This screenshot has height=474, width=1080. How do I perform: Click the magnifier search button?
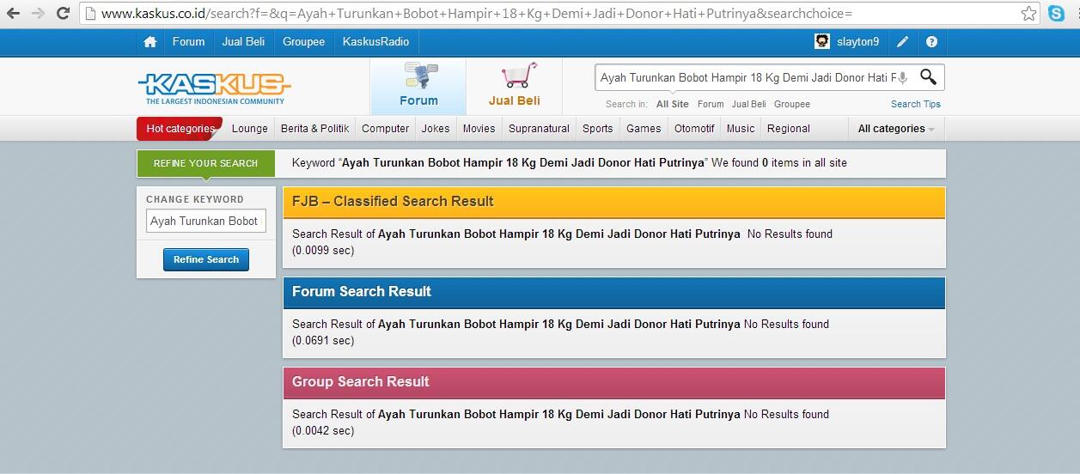928,77
